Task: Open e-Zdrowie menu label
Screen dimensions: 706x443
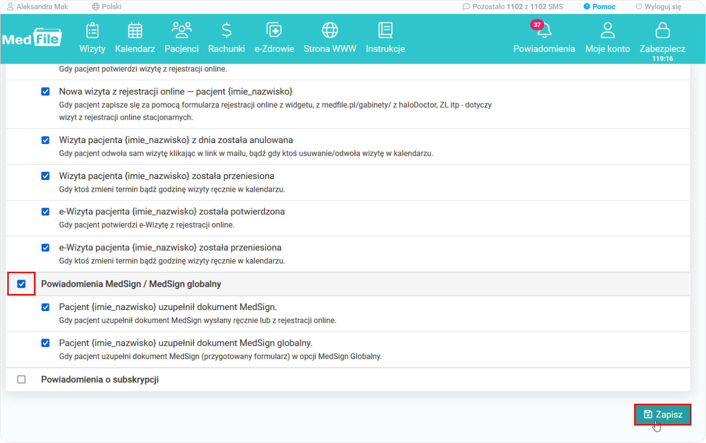Action: point(274,49)
